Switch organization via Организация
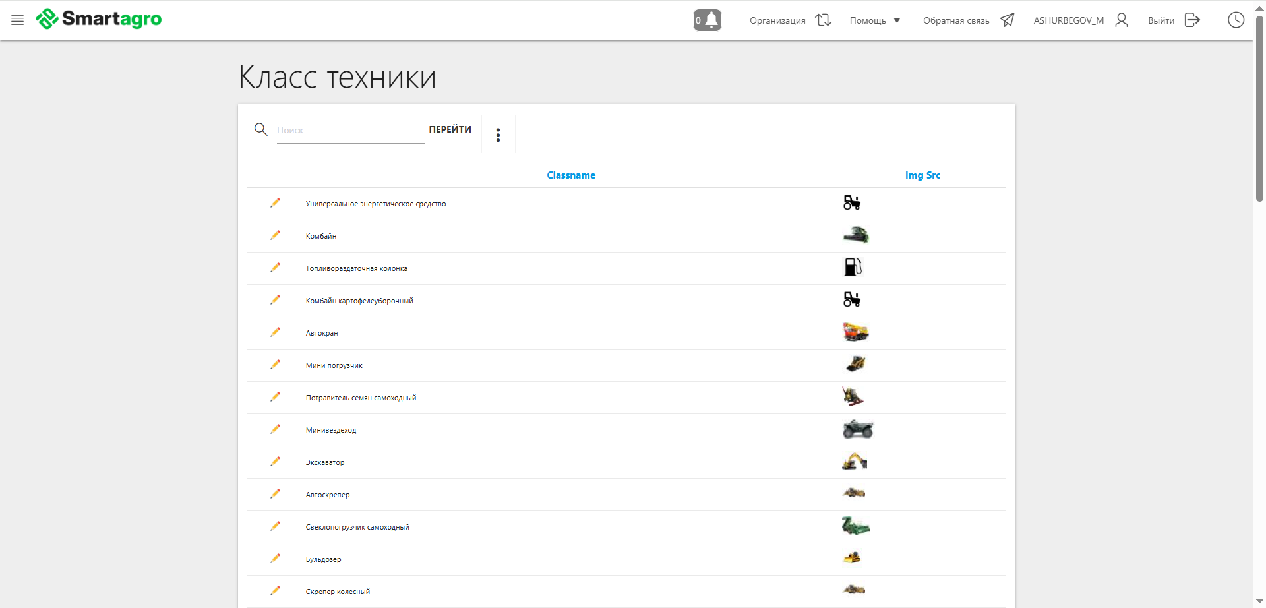 790,20
